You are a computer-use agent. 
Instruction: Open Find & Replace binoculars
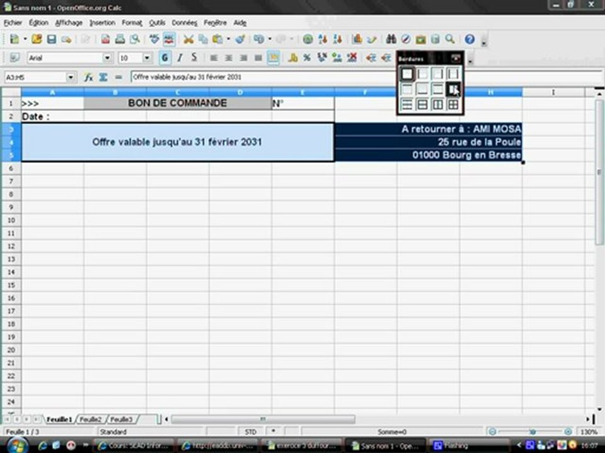[391, 39]
